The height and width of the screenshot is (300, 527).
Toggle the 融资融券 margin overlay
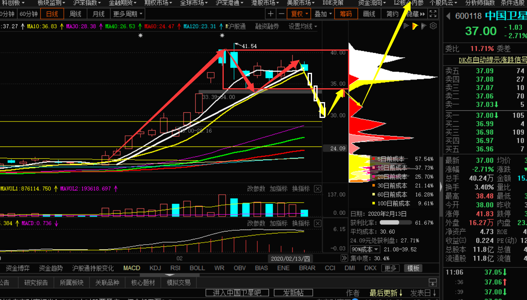pyautogui.click(x=267, y=27)
